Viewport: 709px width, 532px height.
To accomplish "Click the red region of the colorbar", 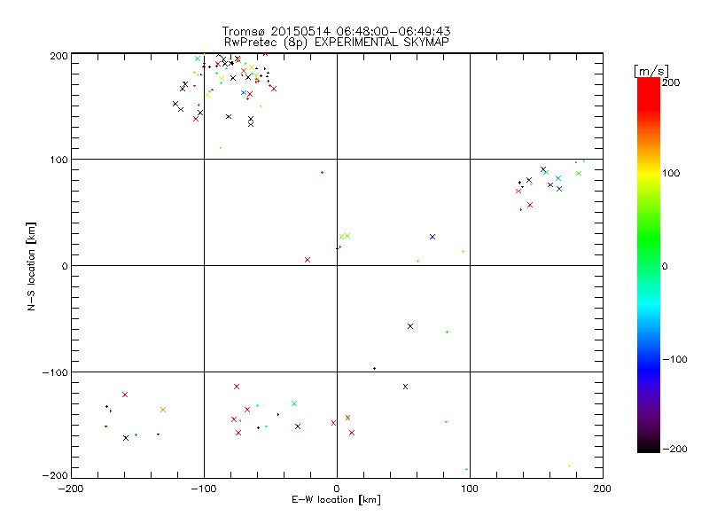I will (649, 95).
